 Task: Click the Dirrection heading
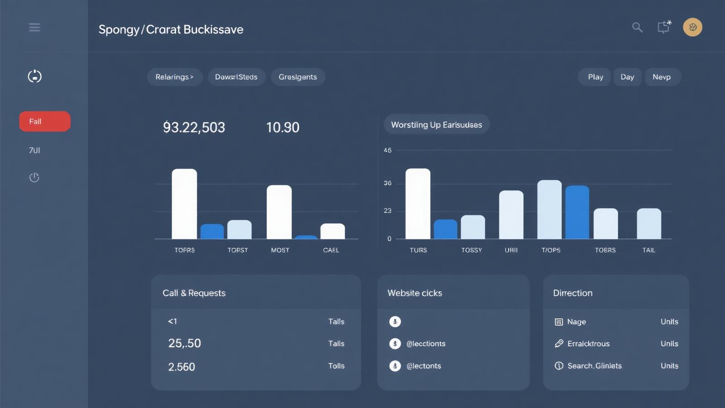(573, 293)
